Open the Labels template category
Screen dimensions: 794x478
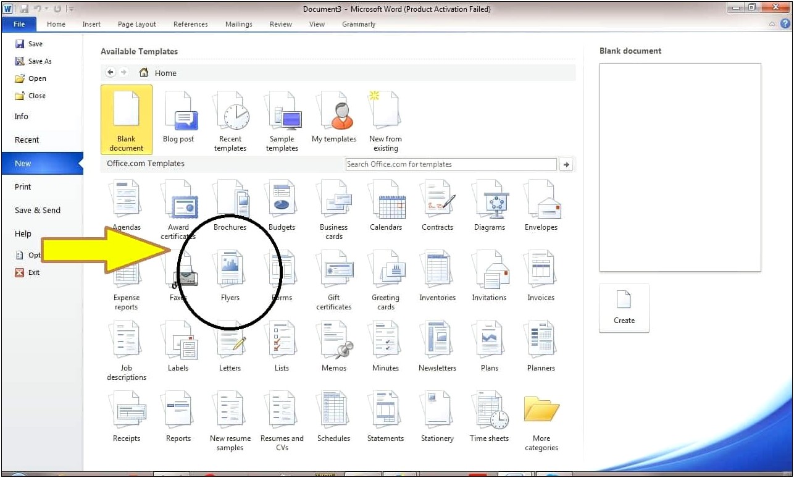178,346
